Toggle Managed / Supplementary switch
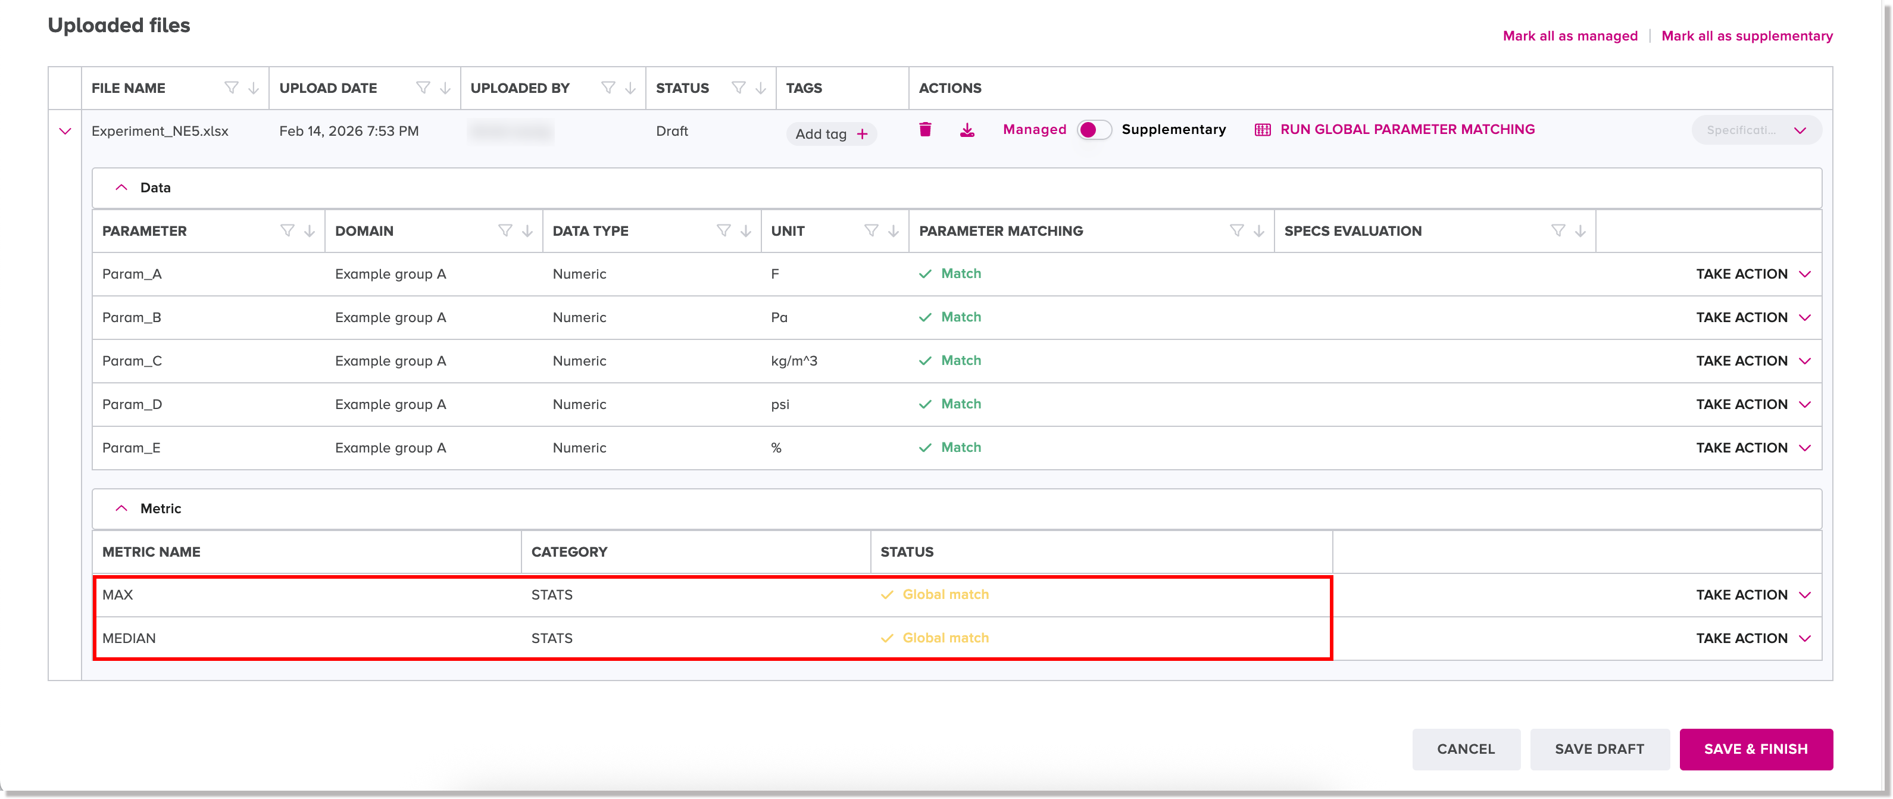This screenshot has width=1893, height=799. (1094, 130)
